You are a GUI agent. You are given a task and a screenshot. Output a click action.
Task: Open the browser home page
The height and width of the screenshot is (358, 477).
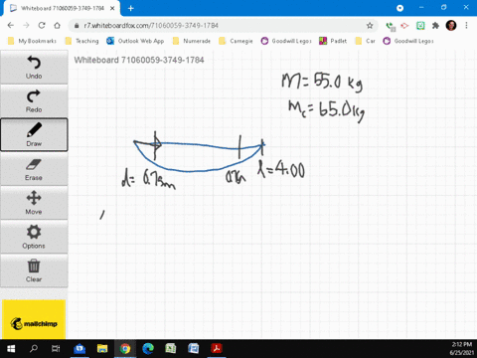click(58, 26)
